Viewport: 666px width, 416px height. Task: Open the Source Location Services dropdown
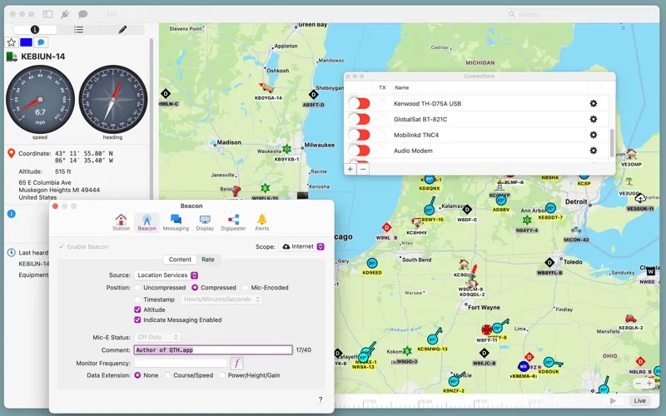(x=166, y=275)
